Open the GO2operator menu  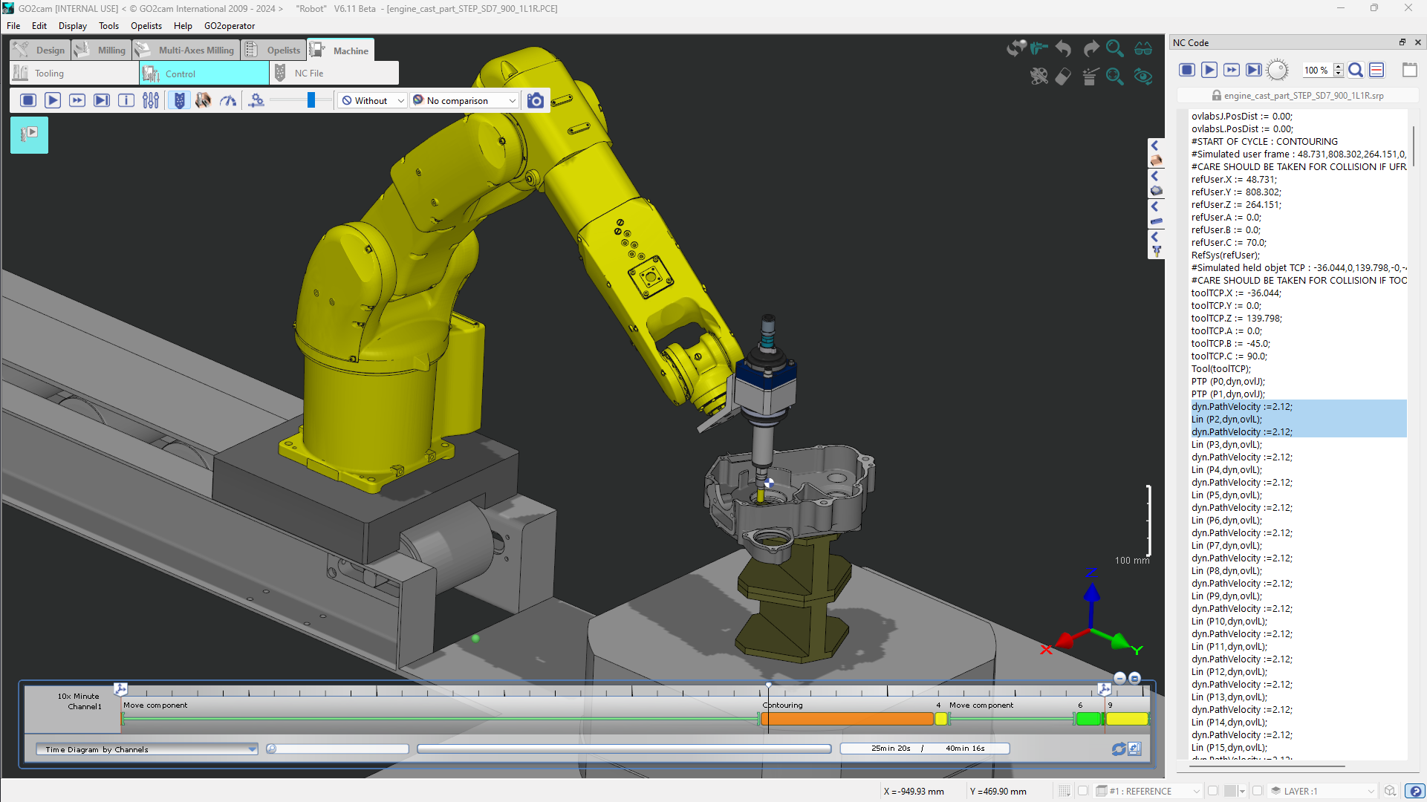pyautogui.click(x=230, y=25)
